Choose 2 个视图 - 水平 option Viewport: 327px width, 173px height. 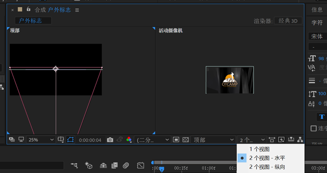(271, 158)
